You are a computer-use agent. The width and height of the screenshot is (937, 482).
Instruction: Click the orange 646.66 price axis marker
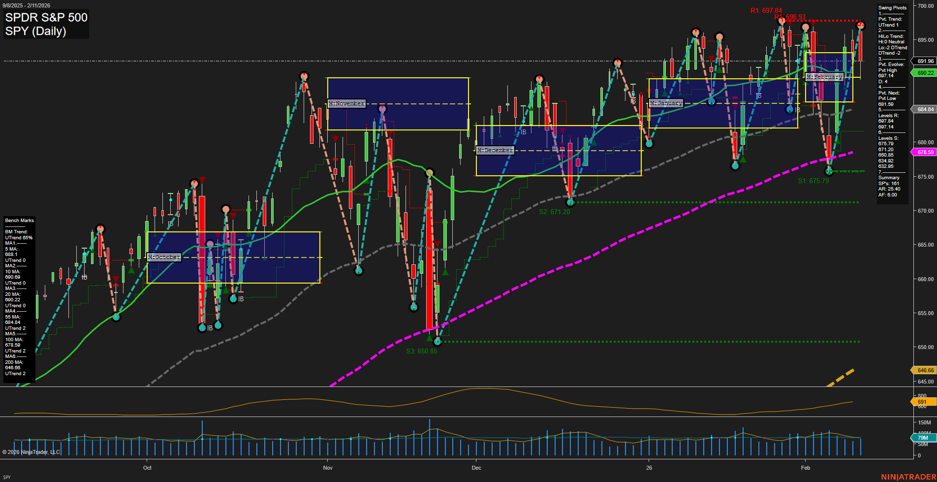point(925,370)
